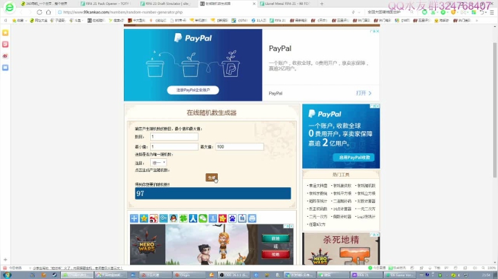
Task: Switch to Lionel Messi FIFA 21 tab
Action: click(x=284, y=4)
